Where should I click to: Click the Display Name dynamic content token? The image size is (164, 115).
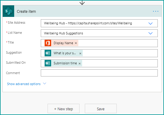pos(63,43)
